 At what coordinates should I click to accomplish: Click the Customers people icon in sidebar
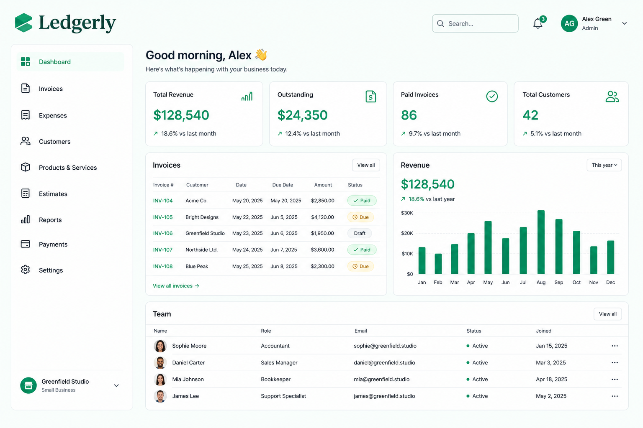point(26,141)
